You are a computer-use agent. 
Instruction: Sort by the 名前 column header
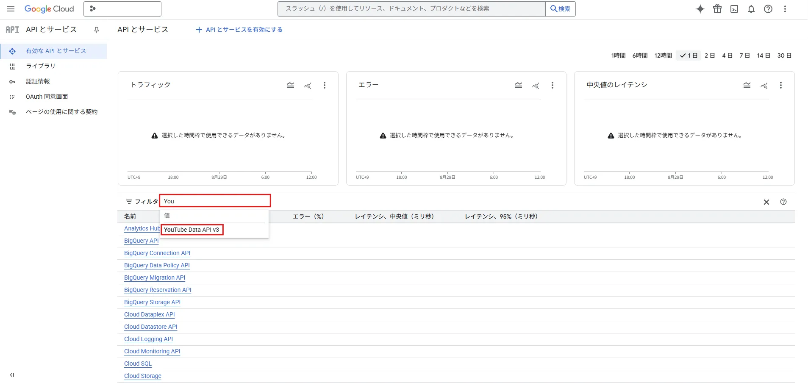130,216
